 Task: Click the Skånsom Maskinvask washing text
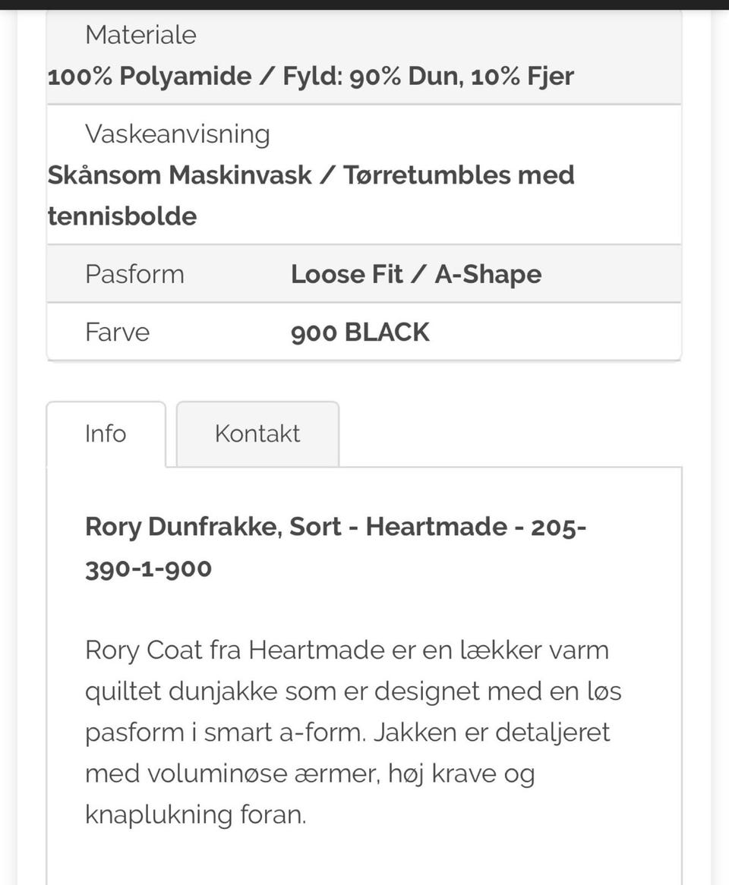[179, 175]
